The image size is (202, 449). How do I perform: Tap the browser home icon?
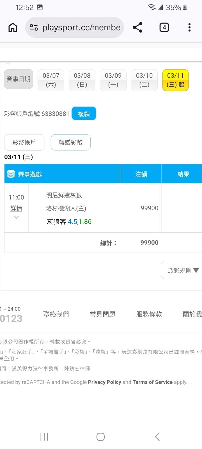pos(13,28)
